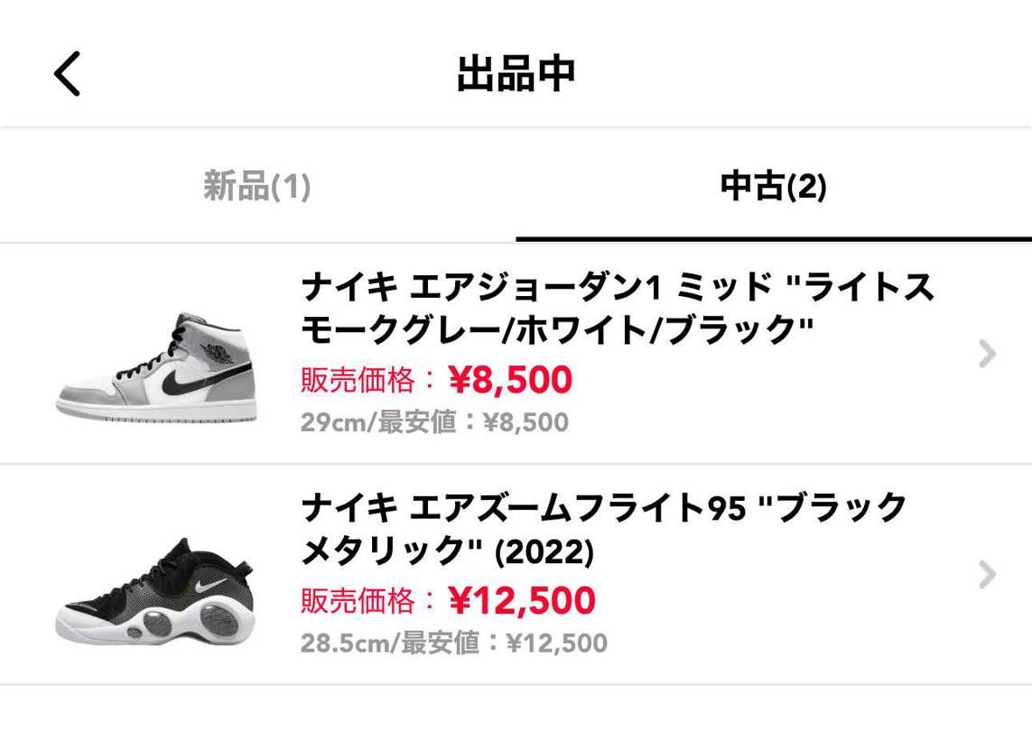Tap the 出品中 header title
Screen dimensions: 1032x749
click(x=516, y=74)
